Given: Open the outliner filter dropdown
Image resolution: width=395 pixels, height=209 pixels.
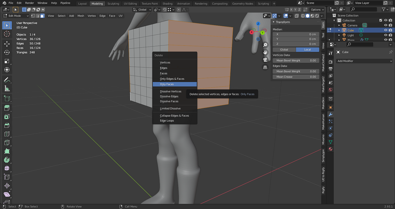Looking at the screenshot, I should pyautogui.click(x=385, y=9).
